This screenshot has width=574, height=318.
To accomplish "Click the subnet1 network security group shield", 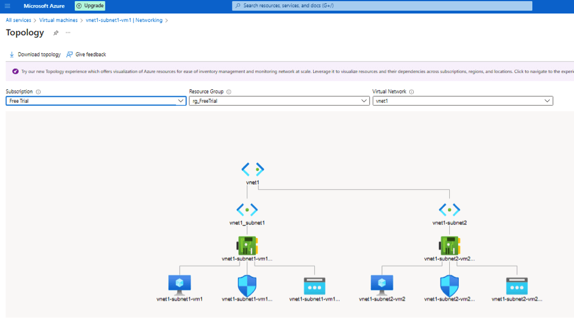I will click(247, 285).
